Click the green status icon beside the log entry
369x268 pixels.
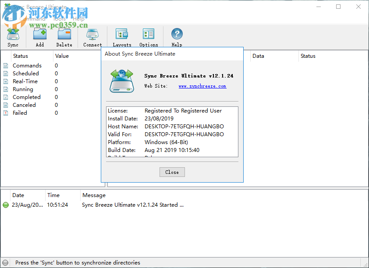[x=6, y=205]
